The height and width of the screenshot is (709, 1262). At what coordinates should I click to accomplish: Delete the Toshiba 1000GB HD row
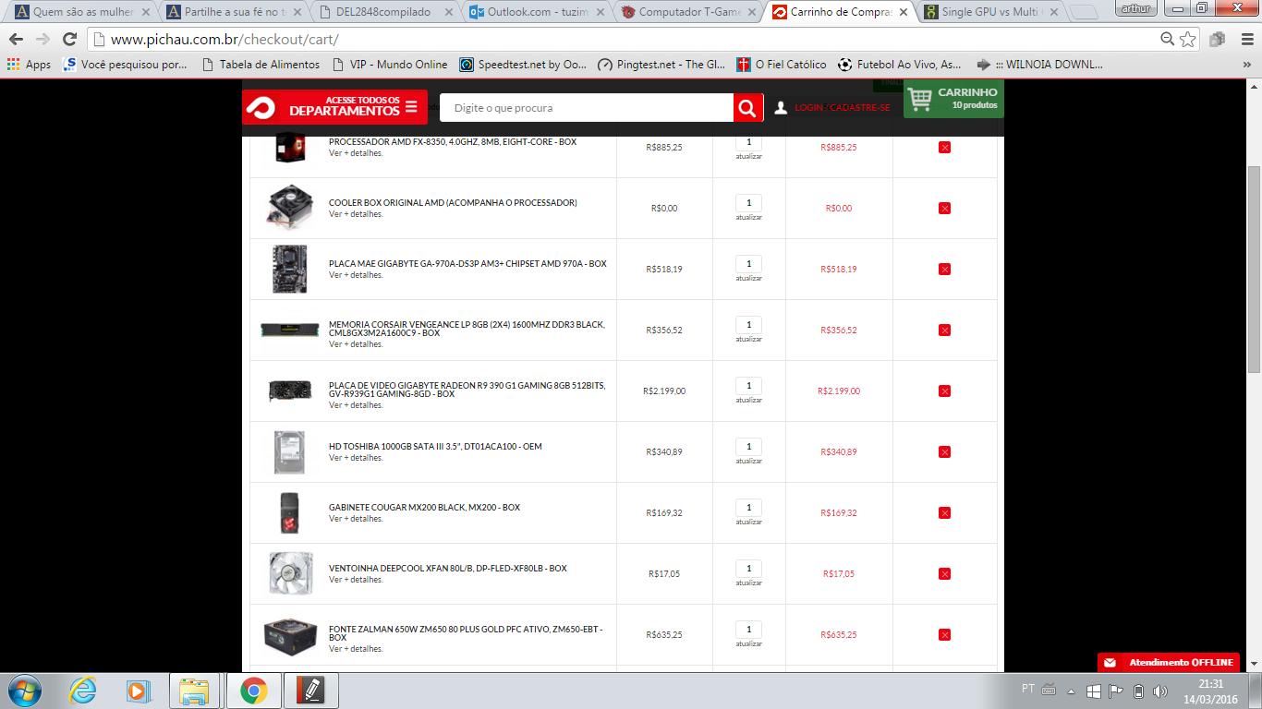point(944,452)
